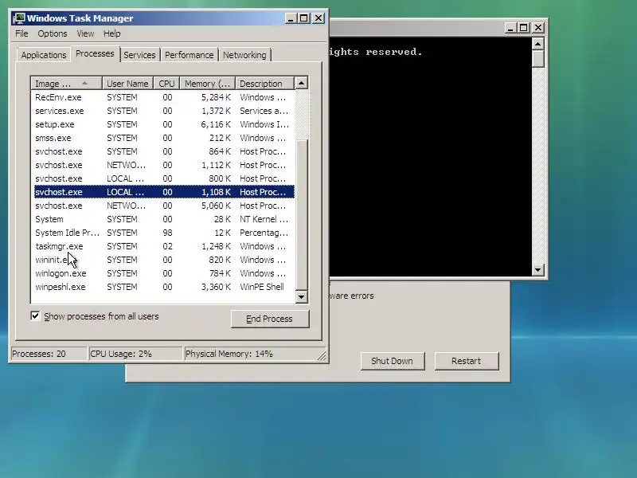
Task: Select the winlogon.exe process
Action: click(x=164, y=273)
